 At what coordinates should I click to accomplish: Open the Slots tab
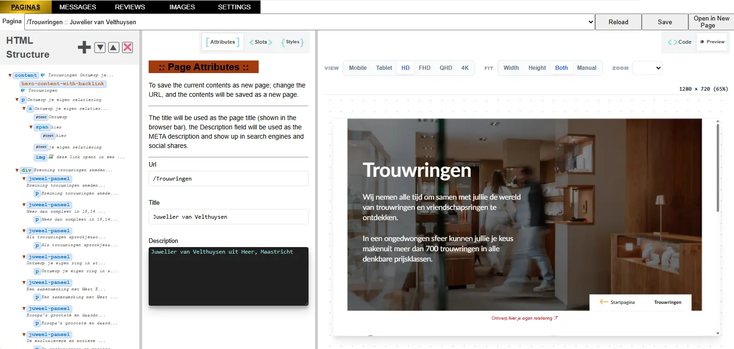tap(261, 42)
